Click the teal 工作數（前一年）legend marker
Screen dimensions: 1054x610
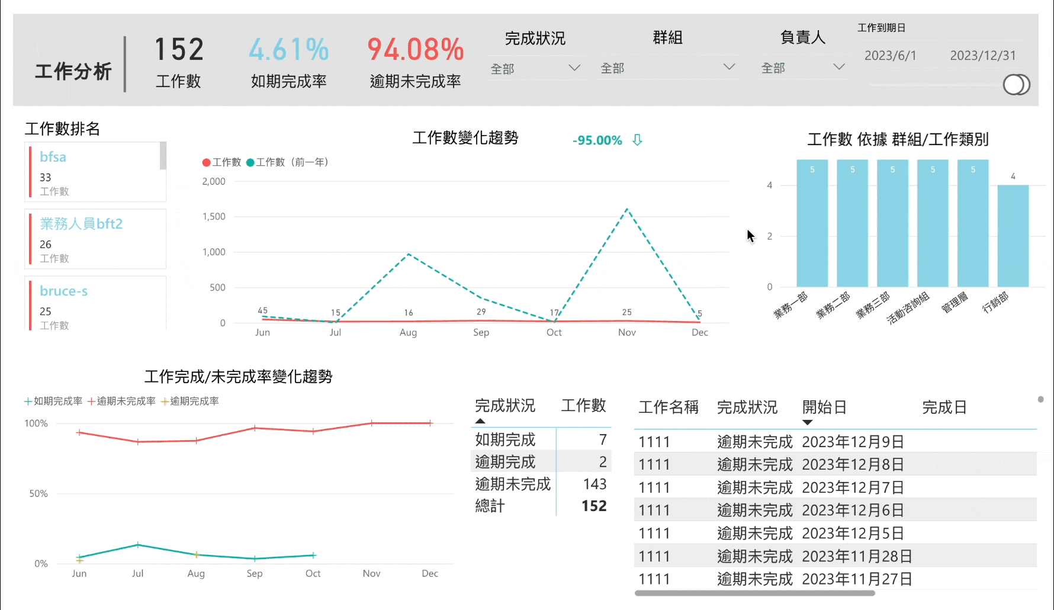point(250,162)
